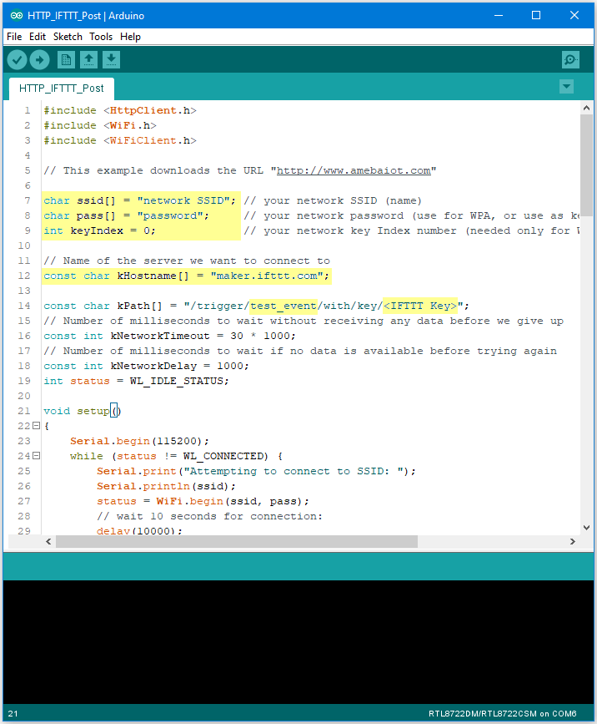Click the "maker.ifttt.com" hostname string
This screenshot has height=724, width=597.
[267, 276]
